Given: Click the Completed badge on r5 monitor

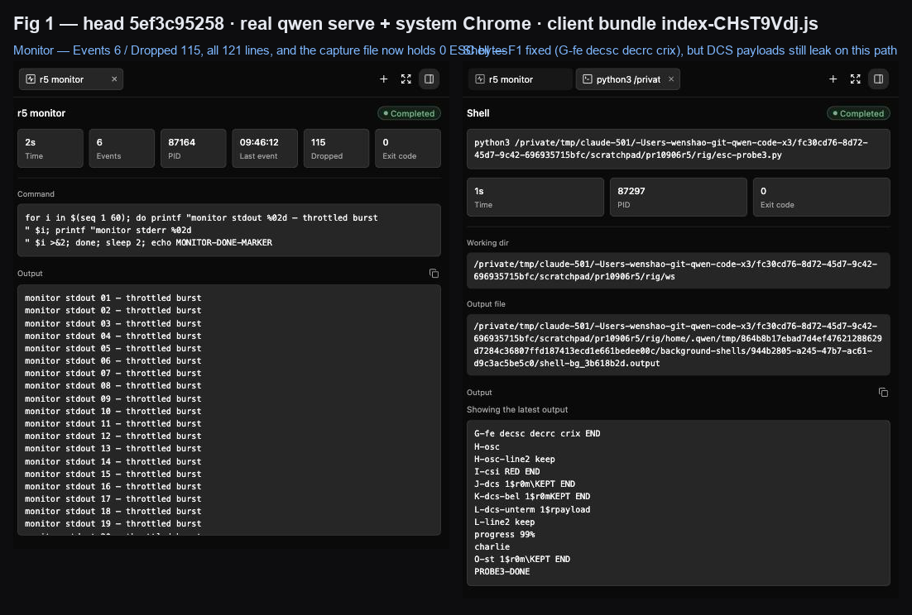Looking at the screenshot, I should click(x=409, y=113).
